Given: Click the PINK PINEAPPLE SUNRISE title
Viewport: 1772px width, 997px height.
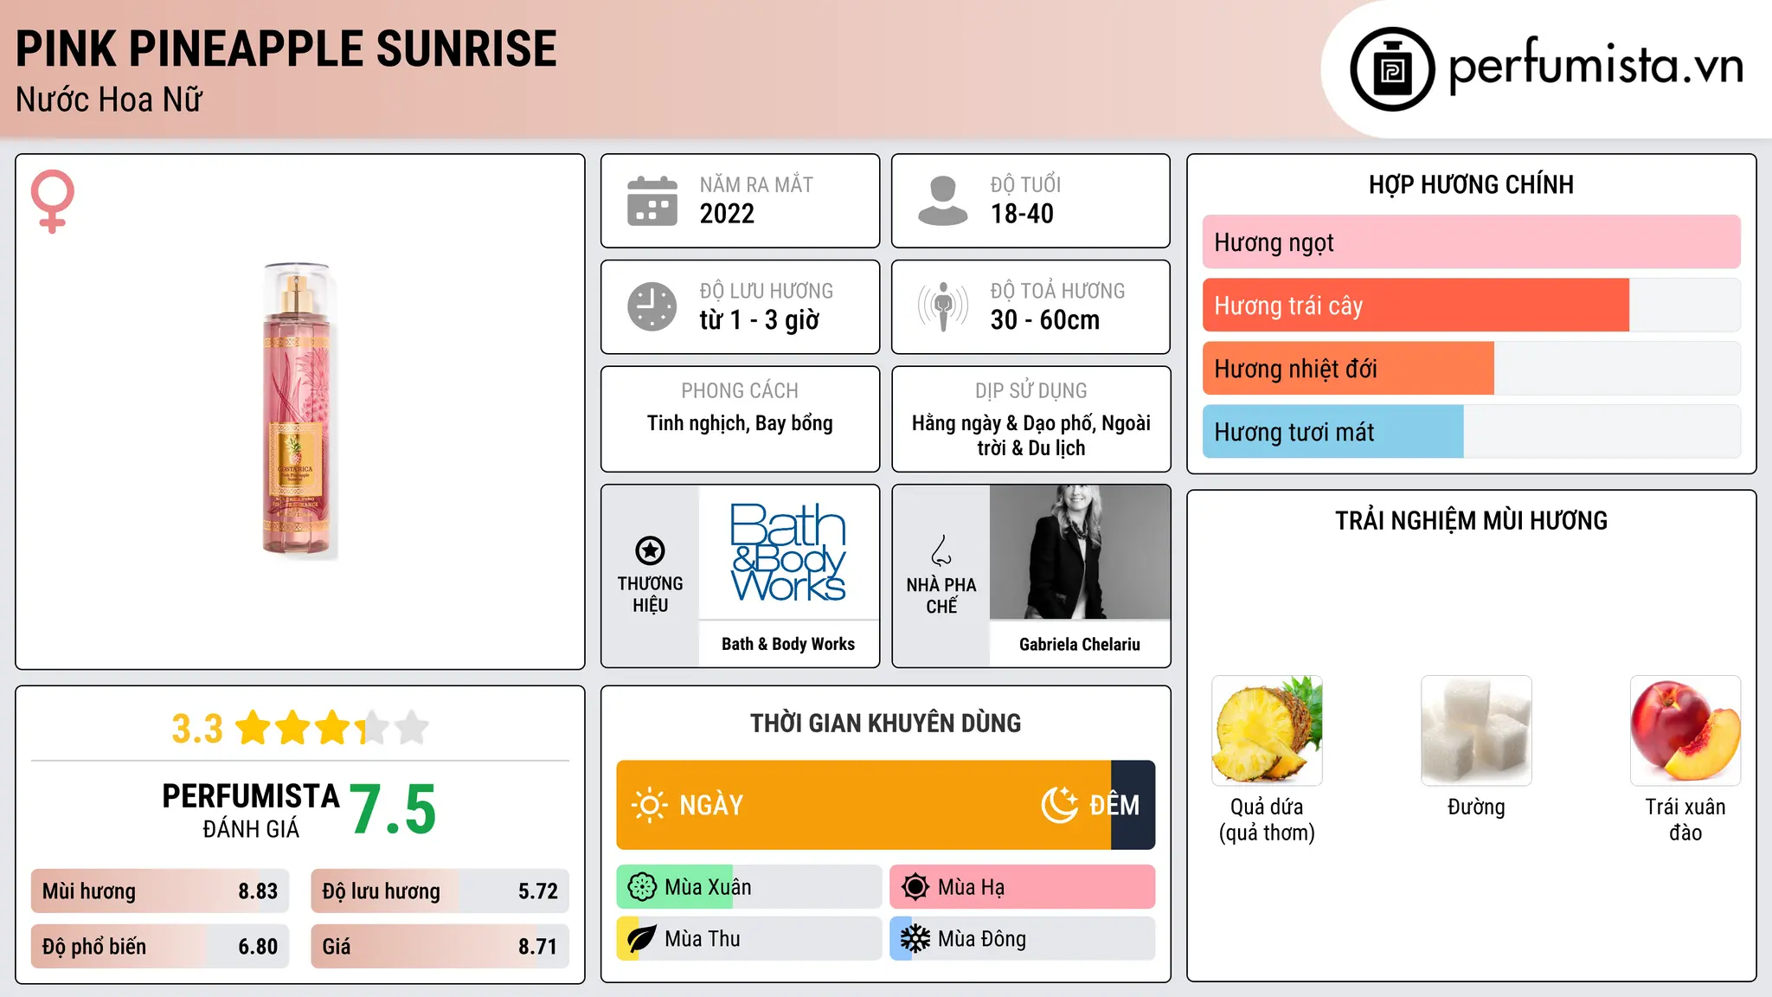Looking at the screenshot, I should pyautogui.click(x=286, y=48).
